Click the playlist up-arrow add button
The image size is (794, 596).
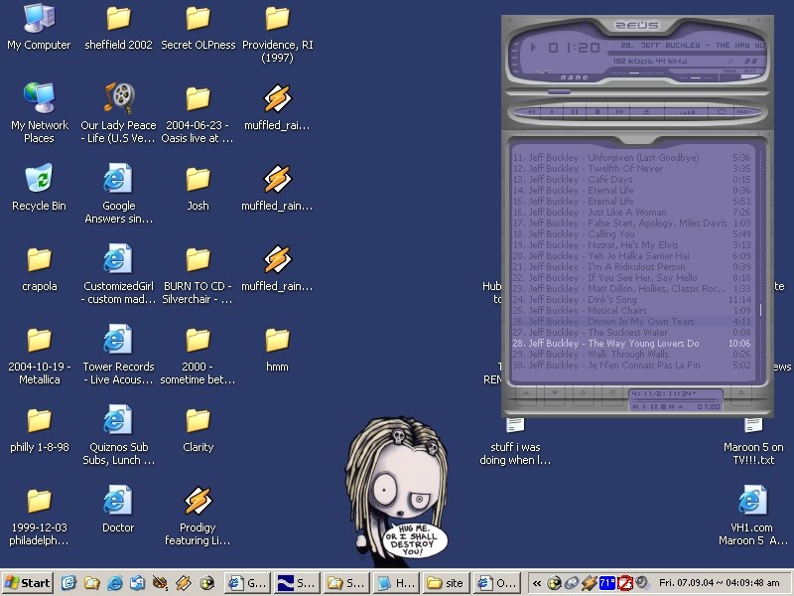pos(527,393)
